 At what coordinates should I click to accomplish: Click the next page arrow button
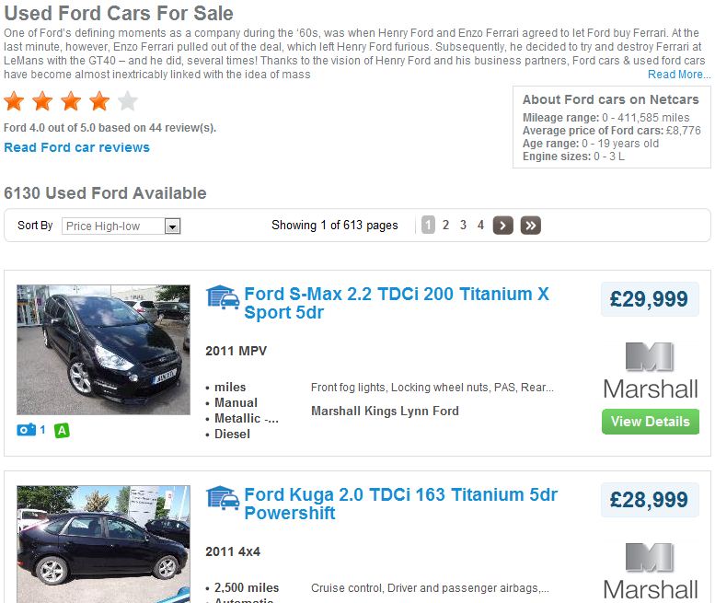coord(502,226)
